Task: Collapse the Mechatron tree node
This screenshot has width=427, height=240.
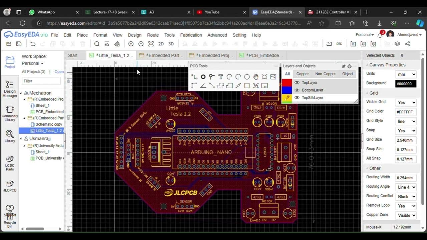Action: point(21,93)
